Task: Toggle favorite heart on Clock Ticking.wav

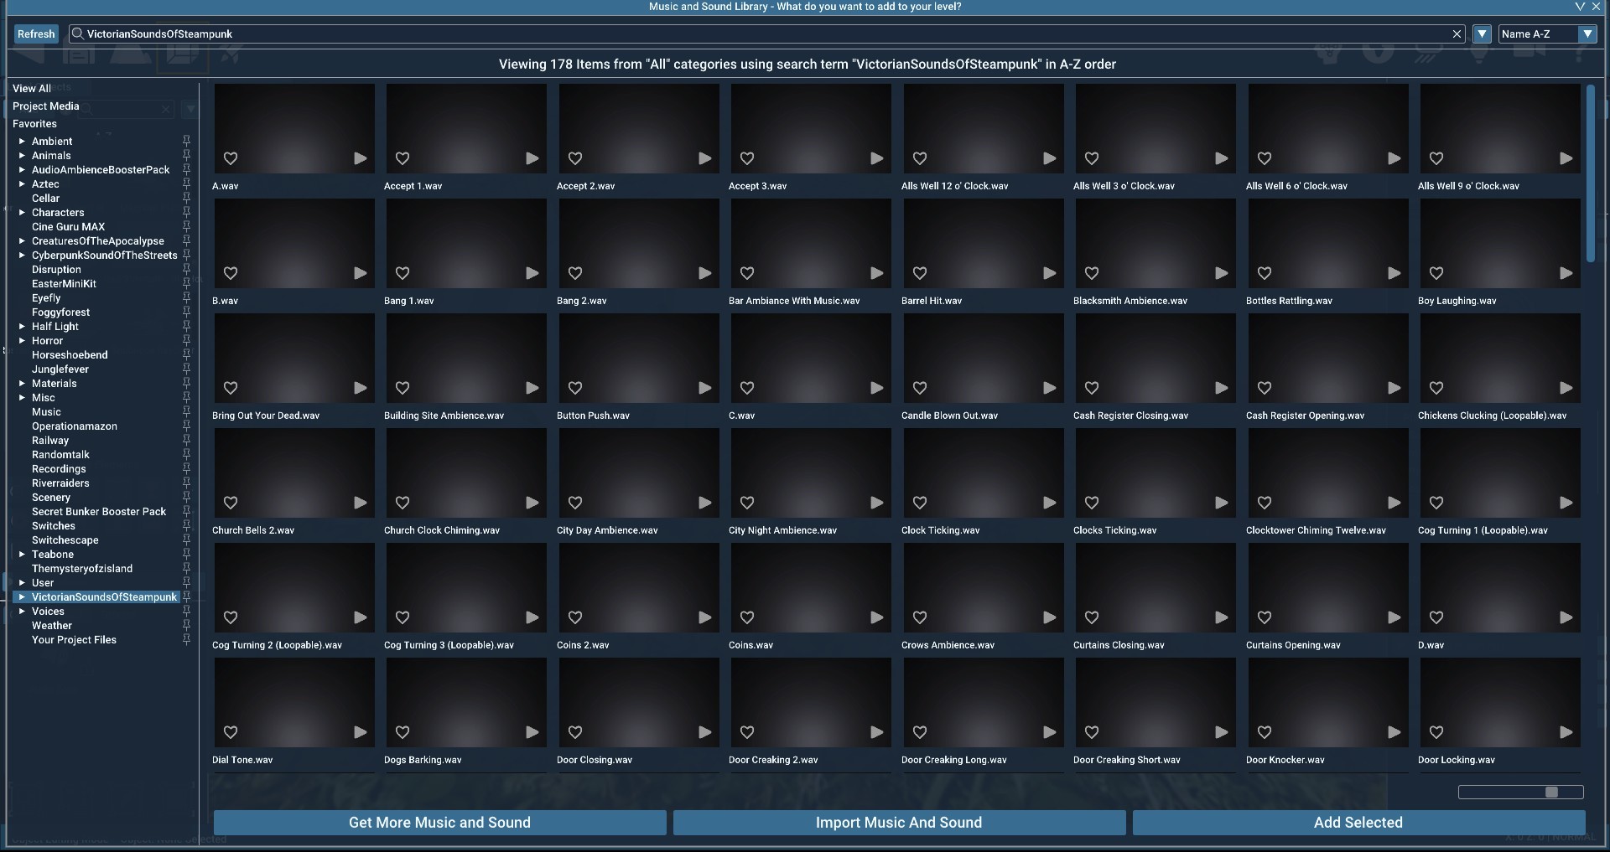Action: 920,503
